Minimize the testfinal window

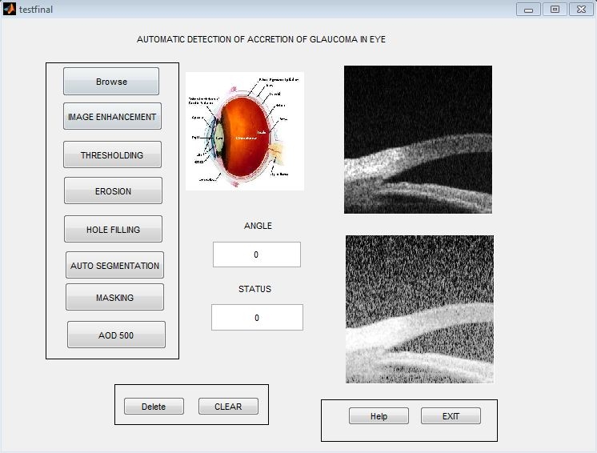coord(528,9)
